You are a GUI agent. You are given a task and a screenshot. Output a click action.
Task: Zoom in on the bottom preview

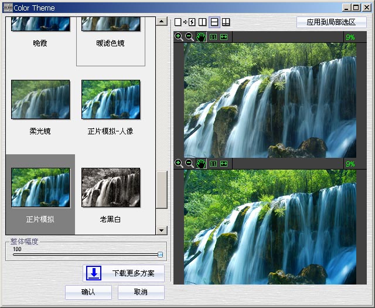point(179,164)
